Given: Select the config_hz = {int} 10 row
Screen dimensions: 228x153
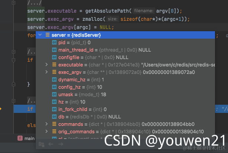Looking at the screenshot, I should (x=125, y=87).
